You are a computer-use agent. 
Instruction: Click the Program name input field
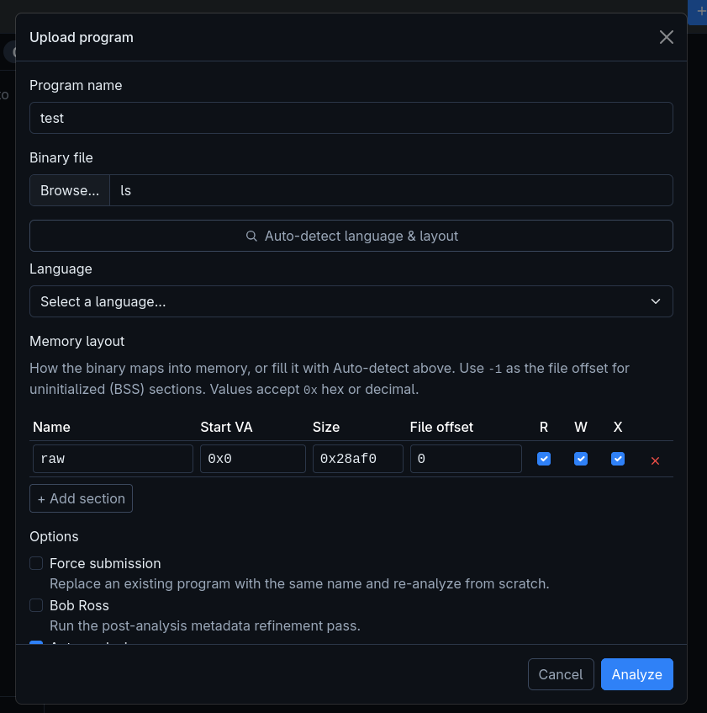[351, 118]
